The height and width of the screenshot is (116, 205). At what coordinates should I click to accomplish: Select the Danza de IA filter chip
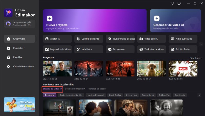pos(148,95)
